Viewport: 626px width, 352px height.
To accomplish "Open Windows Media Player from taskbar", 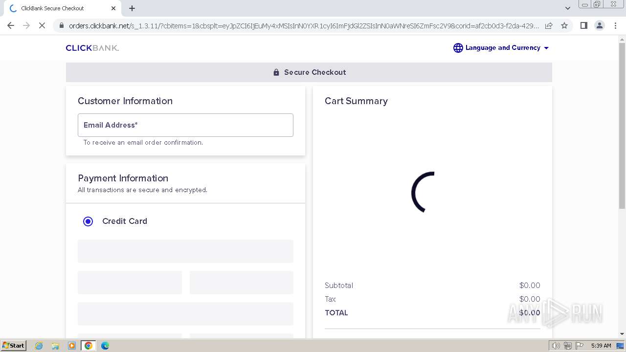I will click(x=72, y=346).
